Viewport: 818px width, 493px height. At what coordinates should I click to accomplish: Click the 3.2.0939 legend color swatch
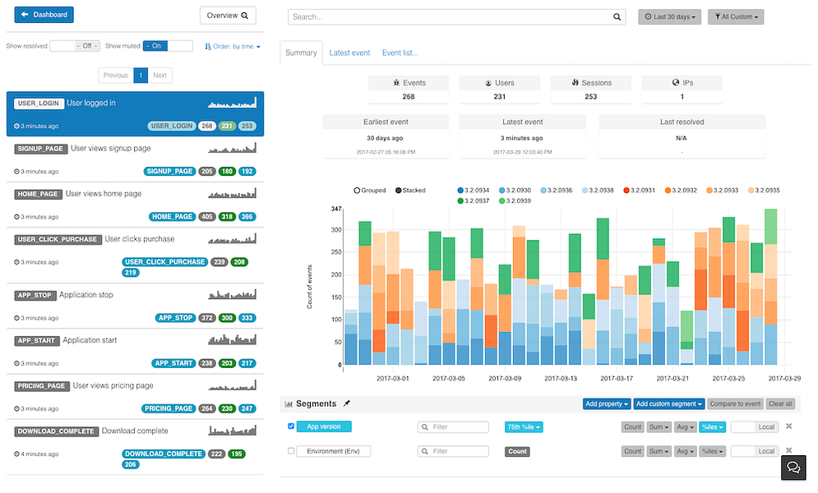(x=501, y=200)
